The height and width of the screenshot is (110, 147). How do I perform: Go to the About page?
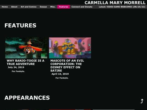tap(14, 7)
